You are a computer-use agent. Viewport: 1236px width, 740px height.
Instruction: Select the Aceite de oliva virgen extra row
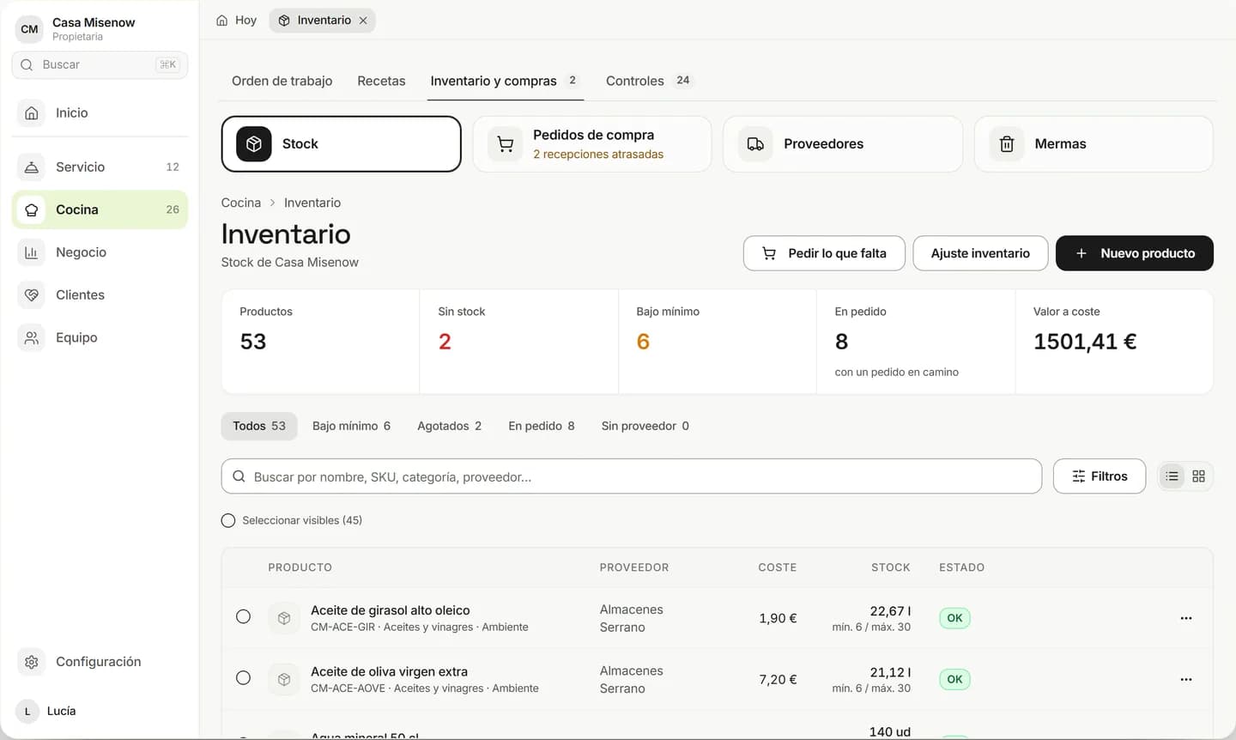244,678
